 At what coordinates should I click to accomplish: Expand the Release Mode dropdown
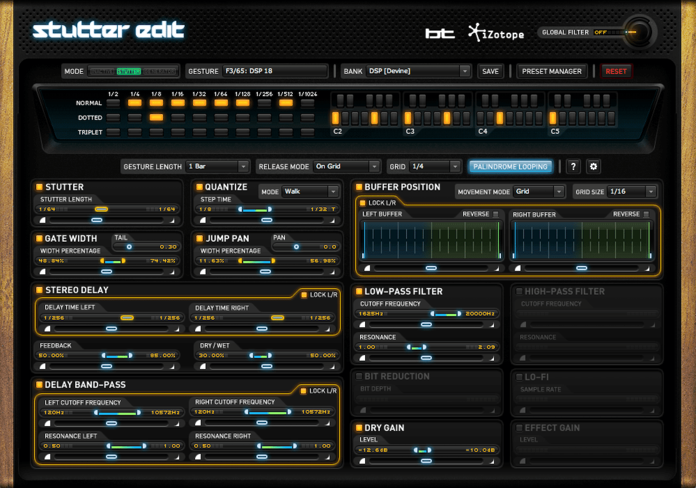click(x=346, y=166)
